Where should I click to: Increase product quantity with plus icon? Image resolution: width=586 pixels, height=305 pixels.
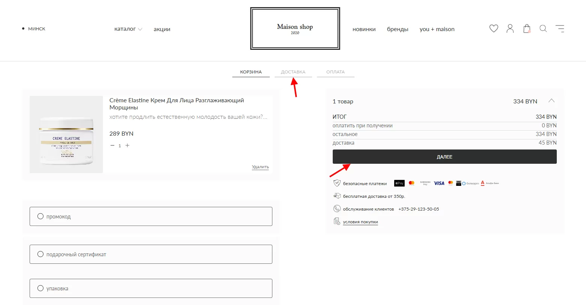coord(127,145)
